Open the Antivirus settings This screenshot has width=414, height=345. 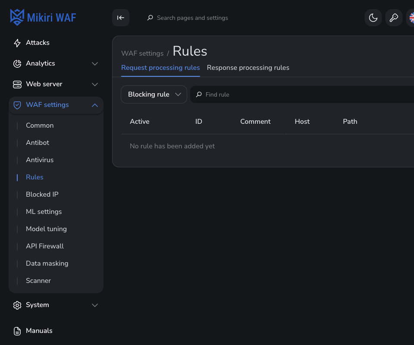click(x=40, y=160)
